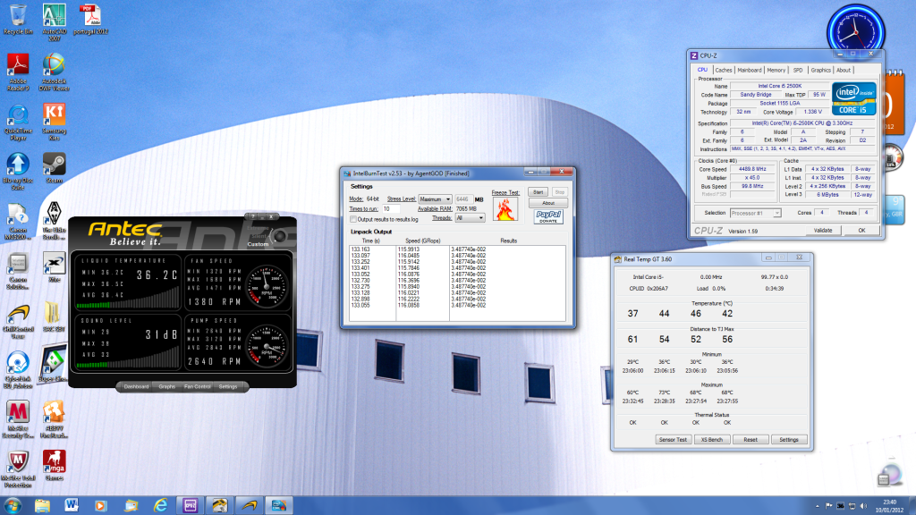Launch CyberLink BD Advisor shortcut
Screen dimensions: 916x515
(x=18, y=370)
